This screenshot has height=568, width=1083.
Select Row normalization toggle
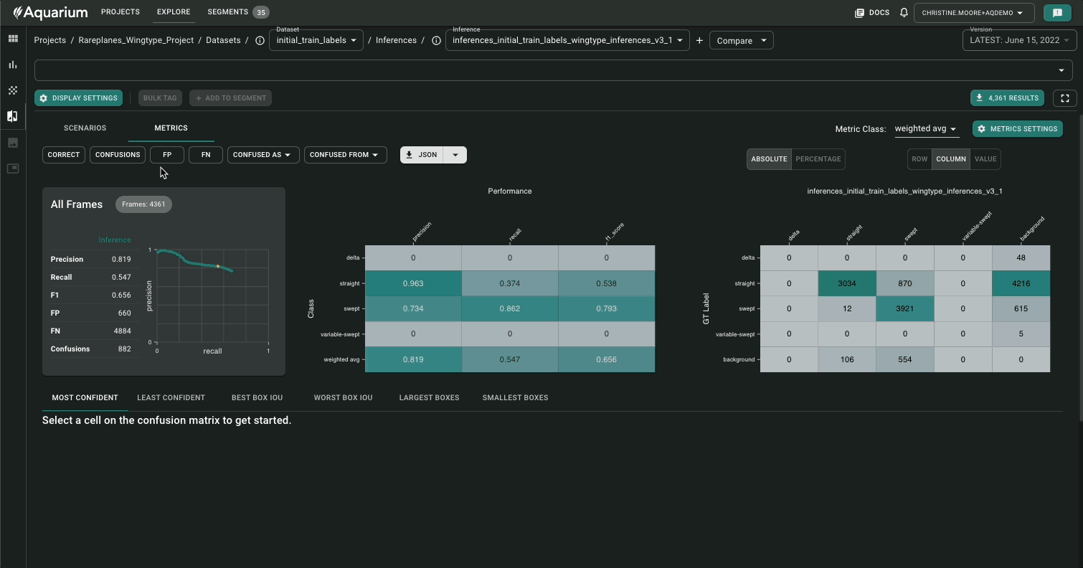pyautogui.click(x=919, y=159)
